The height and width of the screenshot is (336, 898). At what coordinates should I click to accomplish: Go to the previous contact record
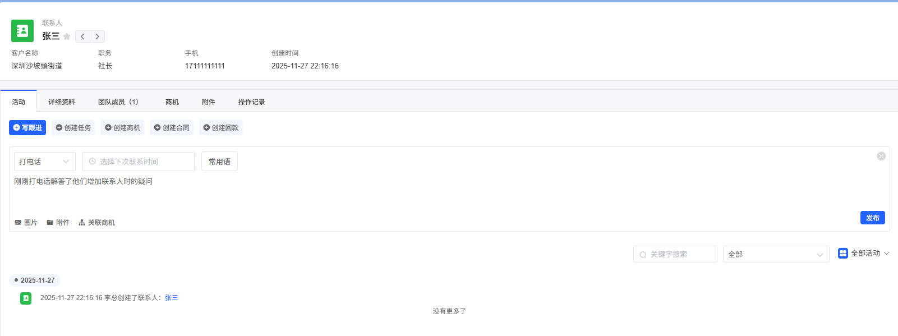[x=82, y=36]
